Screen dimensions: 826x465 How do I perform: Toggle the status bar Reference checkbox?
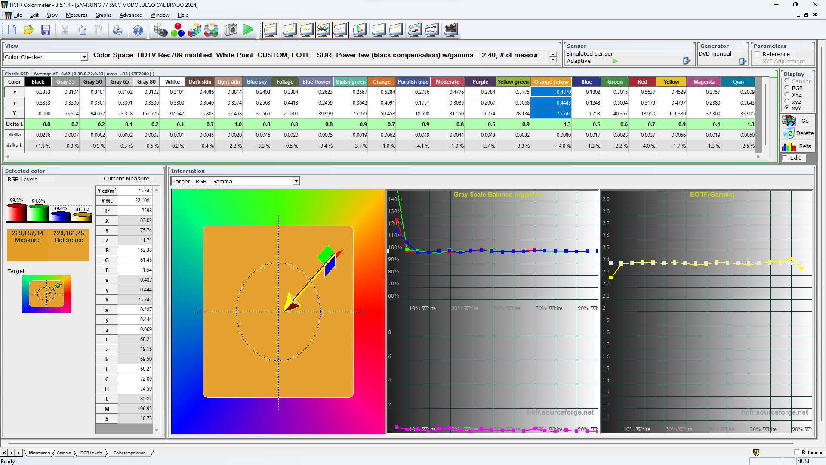pos(797,453)
